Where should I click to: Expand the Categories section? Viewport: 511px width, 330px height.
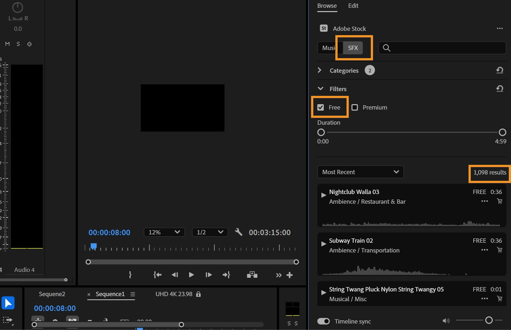pyautogui.click(x=319, y=70)
